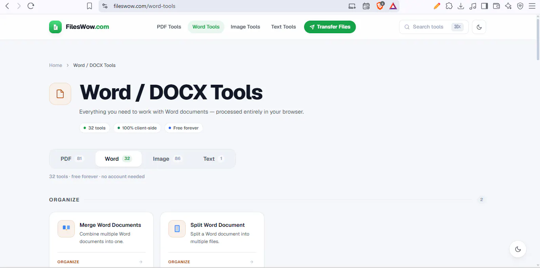The width and height of the screenshot is (540, 268).
Task: Toggle dark mode with header moon icon
Action: (479, 27)
